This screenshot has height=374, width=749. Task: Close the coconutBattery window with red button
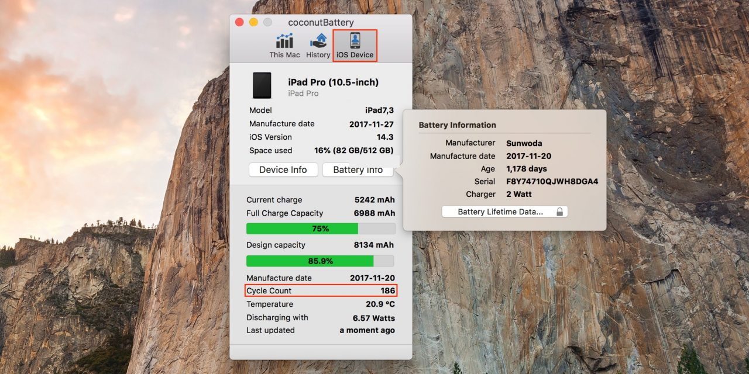[x=239, y=22]
